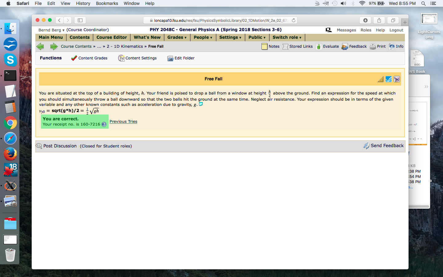Click Course Contents breadcrumb link
Image resolution: width=443 pixels, height=277 pixels.
click(76, 46)
